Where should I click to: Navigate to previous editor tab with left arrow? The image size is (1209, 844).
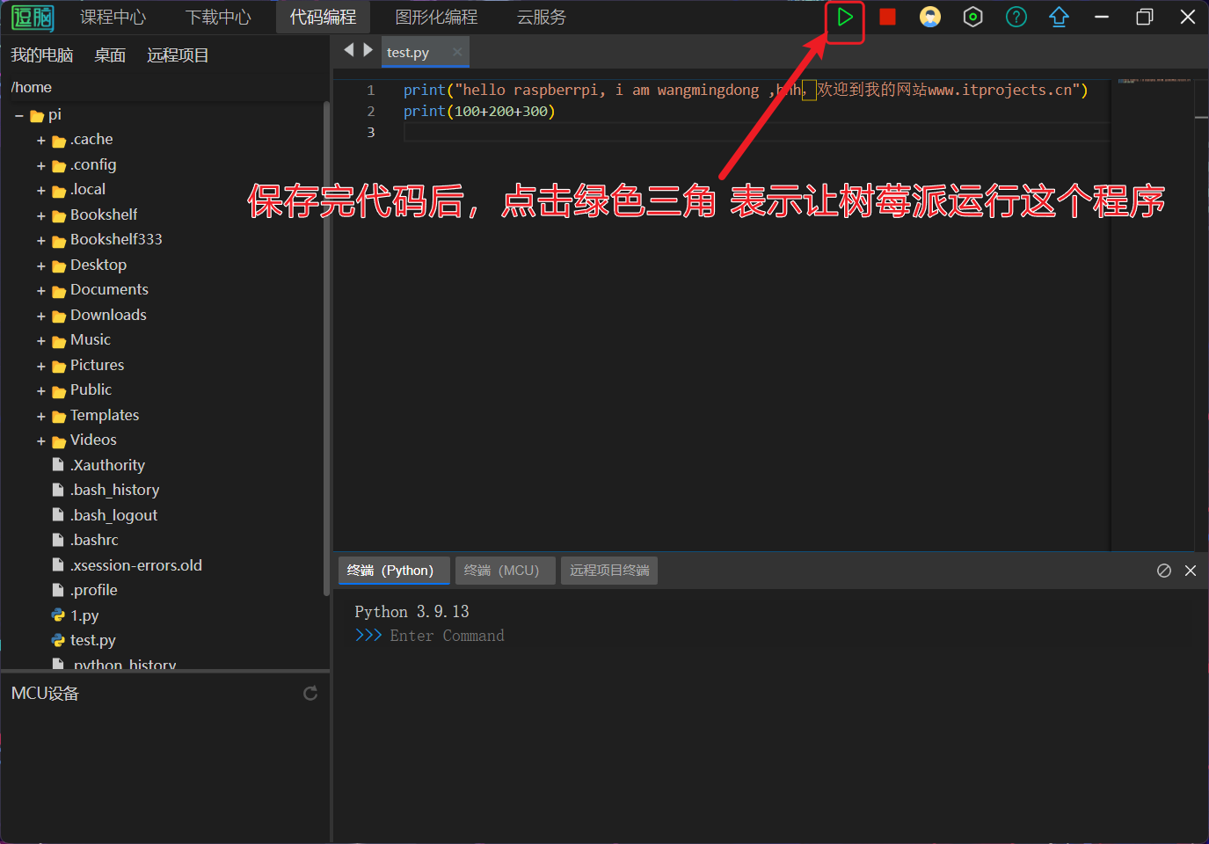click(349, 50)
